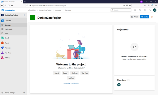Click the Search input field
Viewport: 158px width, 95px height.
point(121,10)
